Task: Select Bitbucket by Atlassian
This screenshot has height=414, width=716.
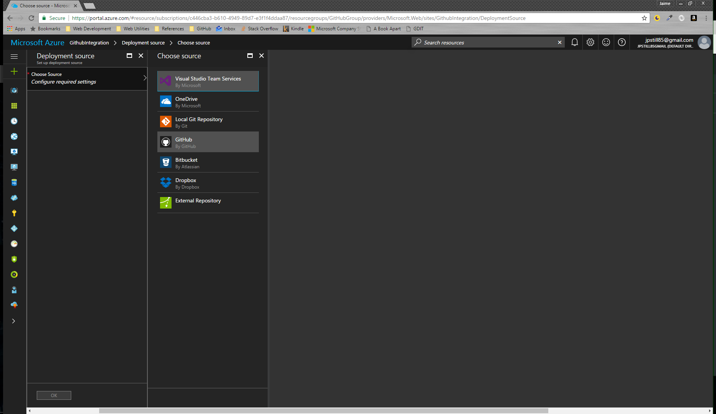Action: 208,163
